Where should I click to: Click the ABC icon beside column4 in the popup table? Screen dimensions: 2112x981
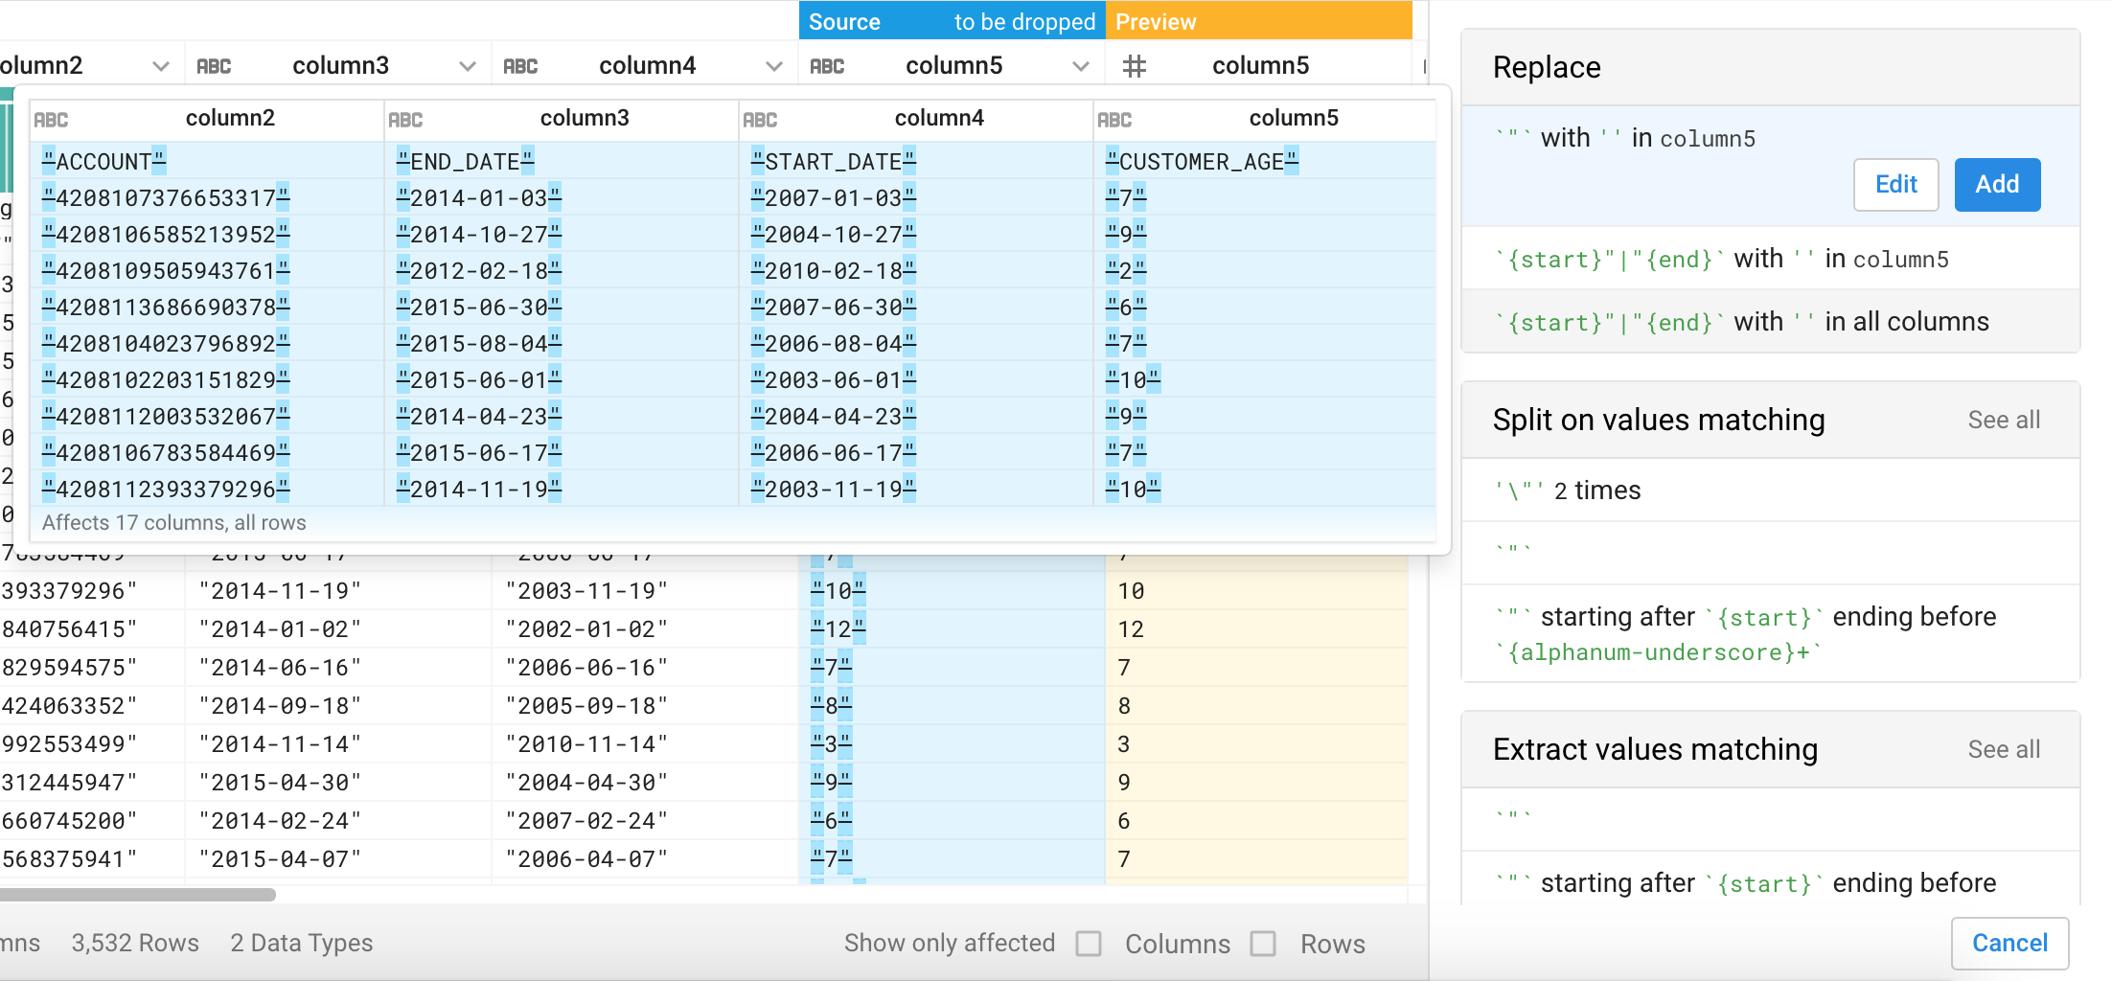[760, 120]
